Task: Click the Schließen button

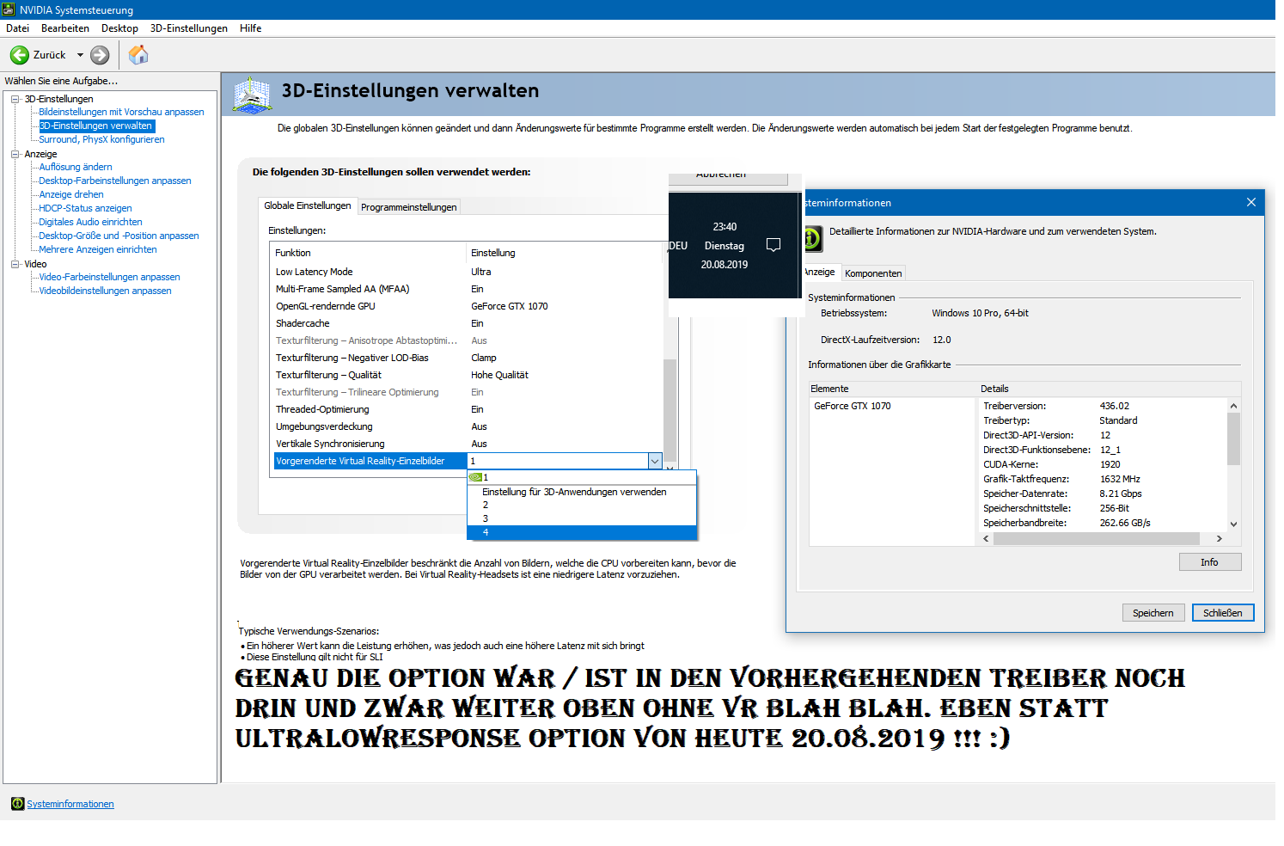Action: [x=1223, y=613]
